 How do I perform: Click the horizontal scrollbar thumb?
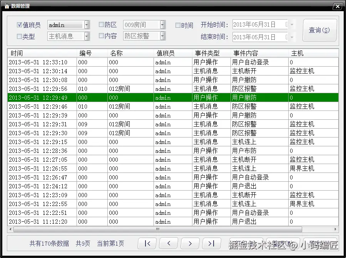pos(157,229)
